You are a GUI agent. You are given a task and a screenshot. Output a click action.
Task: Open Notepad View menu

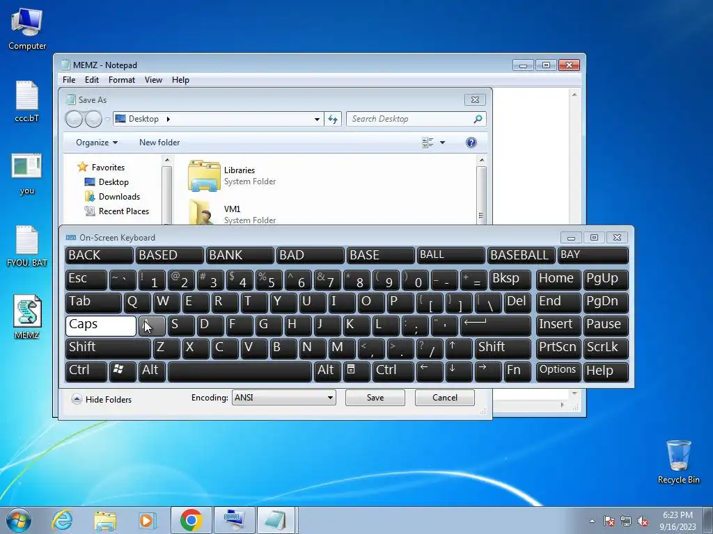pos(153,80)
